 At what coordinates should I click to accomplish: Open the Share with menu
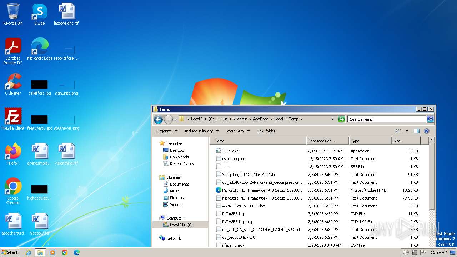[237, 131]
